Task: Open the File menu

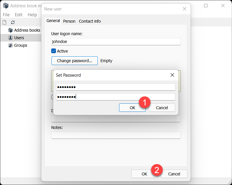Action: click(6, 15)
